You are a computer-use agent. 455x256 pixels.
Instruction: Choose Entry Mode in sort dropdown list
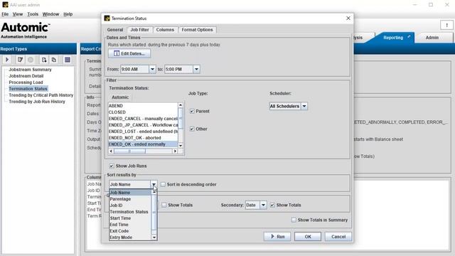click(x=130, y=237)
